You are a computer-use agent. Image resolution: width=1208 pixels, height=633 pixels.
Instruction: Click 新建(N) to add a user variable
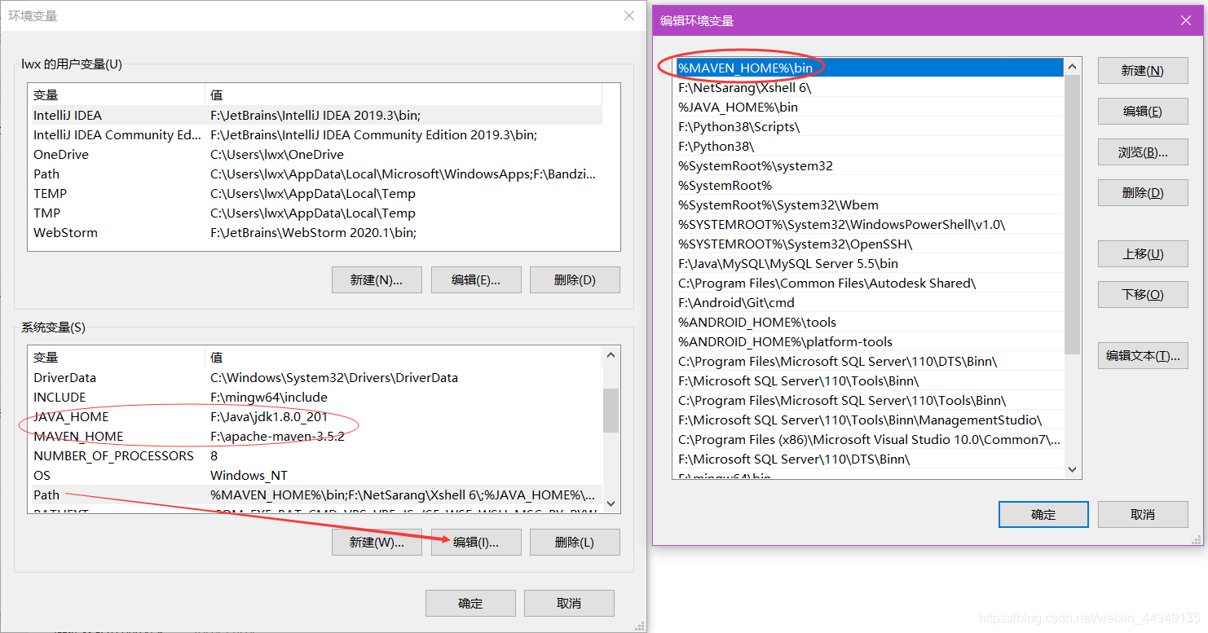pos(377,279)
